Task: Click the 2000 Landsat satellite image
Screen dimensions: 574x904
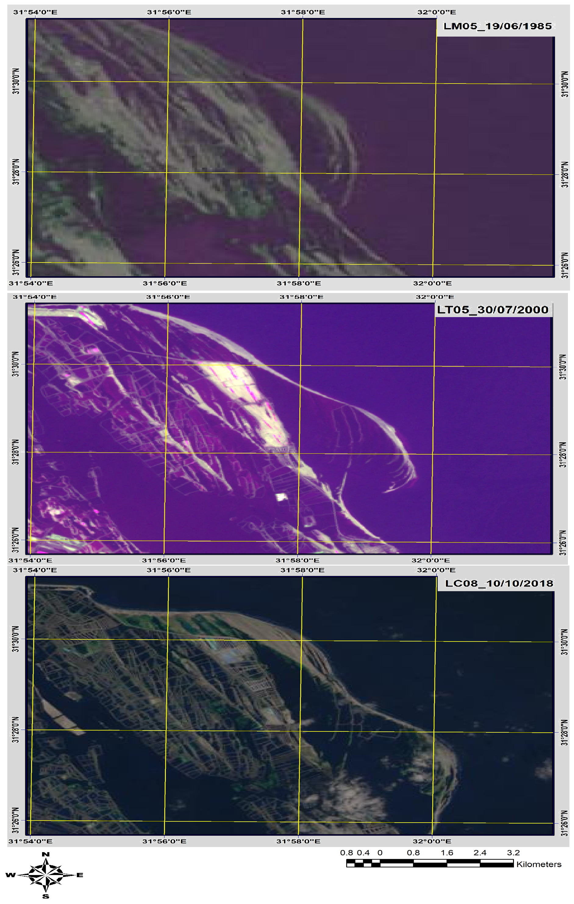Action: (x=289, y=428)
